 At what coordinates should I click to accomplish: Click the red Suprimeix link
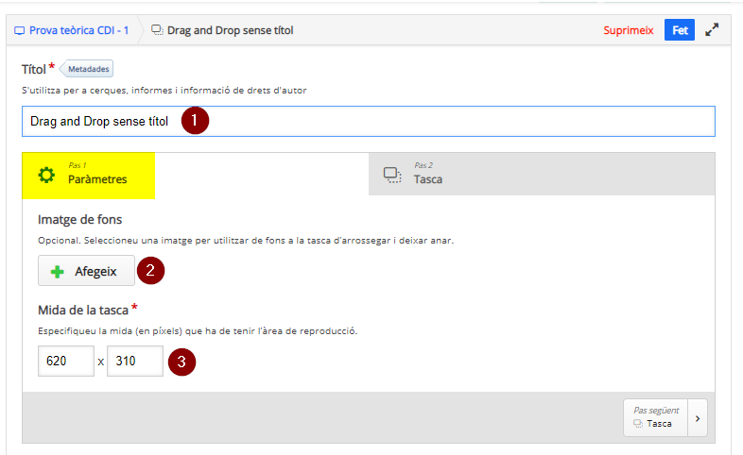629,30
